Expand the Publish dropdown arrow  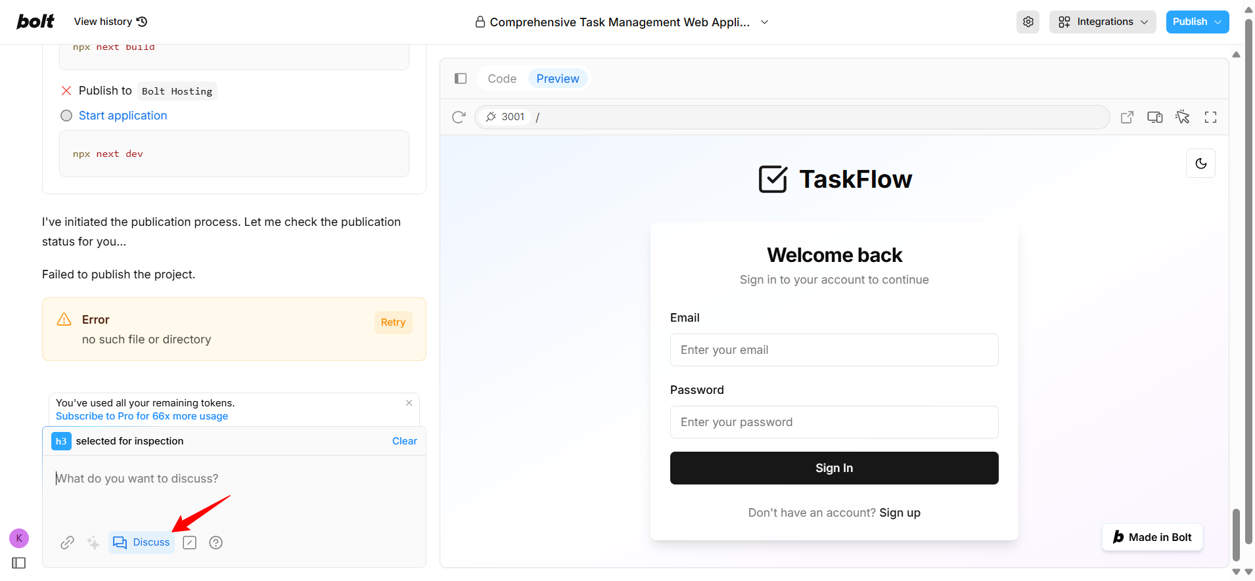[1218, 22]
